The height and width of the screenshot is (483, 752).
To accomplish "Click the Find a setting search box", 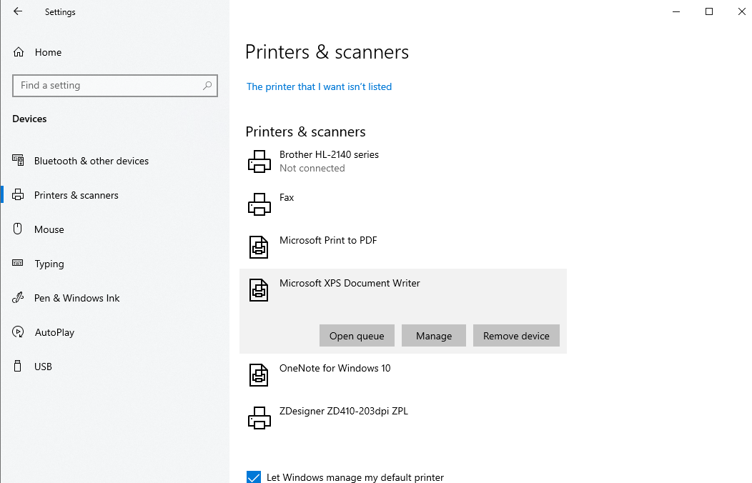I will tap(115, 85).
